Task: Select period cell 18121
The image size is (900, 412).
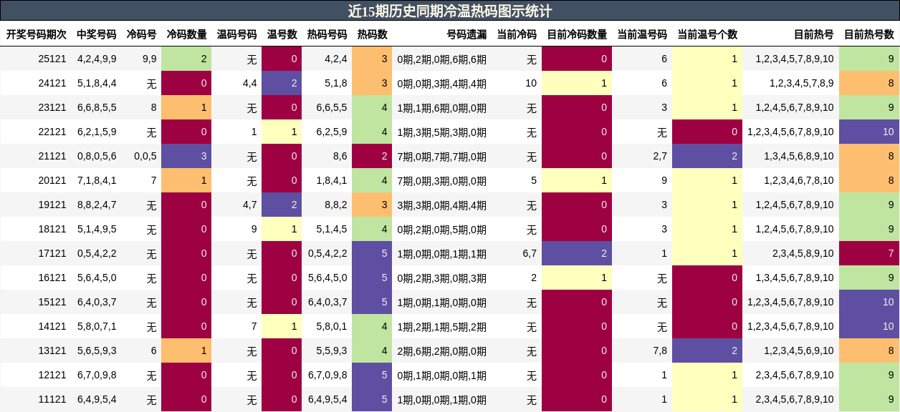Action: coord(52,229)
